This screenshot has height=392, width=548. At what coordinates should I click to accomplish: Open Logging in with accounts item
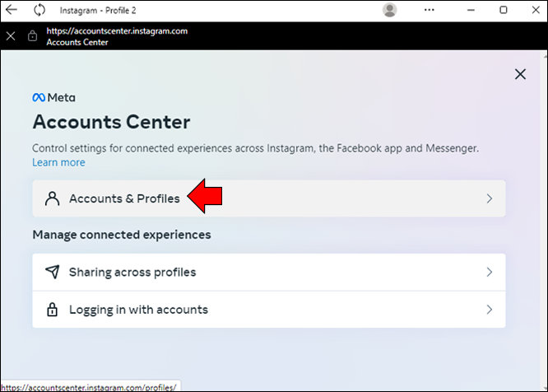[x=138, y=310]
